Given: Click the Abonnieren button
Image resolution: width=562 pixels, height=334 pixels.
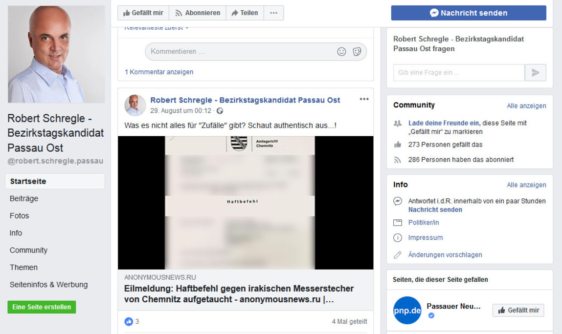Looking at the screenshot, I should point(198,13).
